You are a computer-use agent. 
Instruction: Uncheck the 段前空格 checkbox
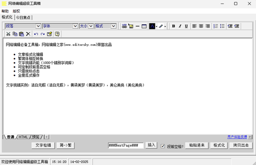[x=163, y=146]
